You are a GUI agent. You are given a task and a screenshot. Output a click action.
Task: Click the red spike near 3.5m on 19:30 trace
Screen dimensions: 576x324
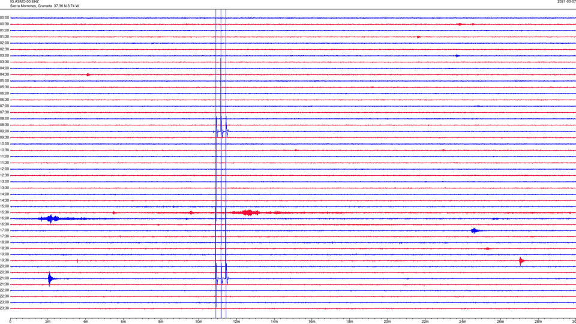click(x=77, y=261)
